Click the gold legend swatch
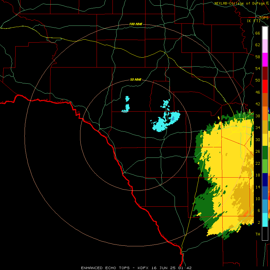 [265, 127]
